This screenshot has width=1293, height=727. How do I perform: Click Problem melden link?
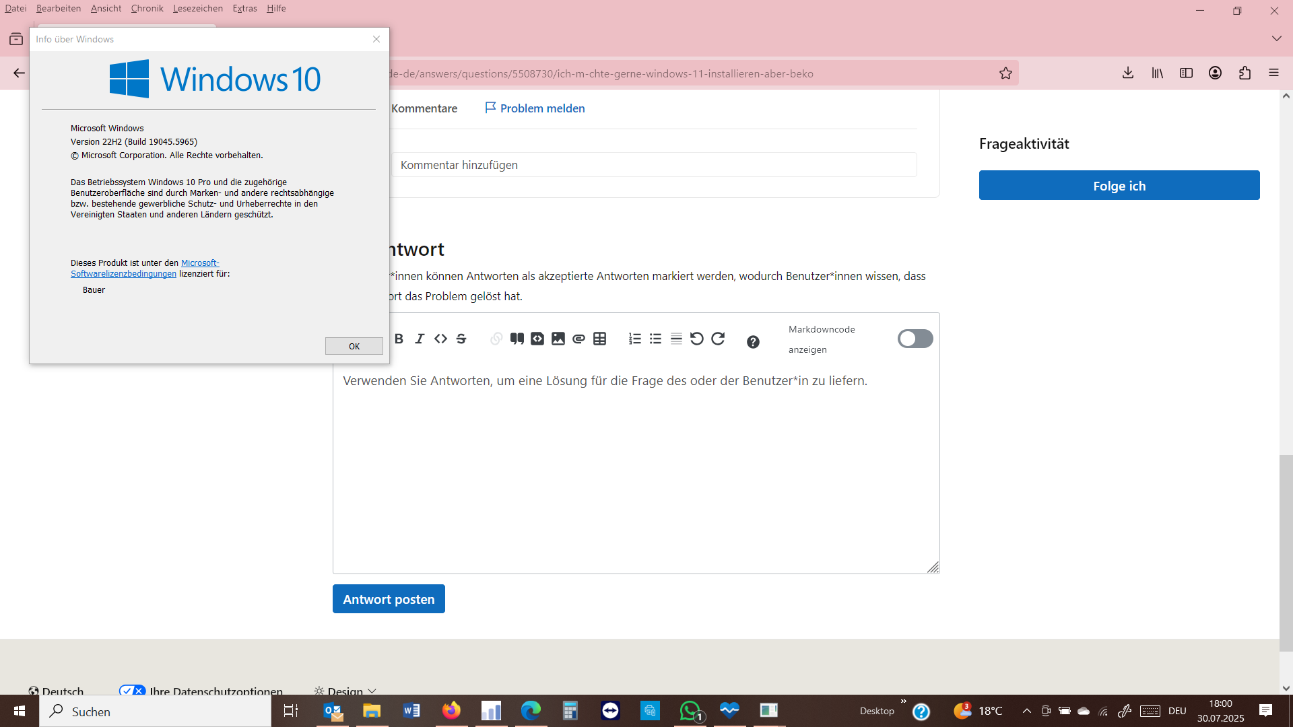click(535, 108)
